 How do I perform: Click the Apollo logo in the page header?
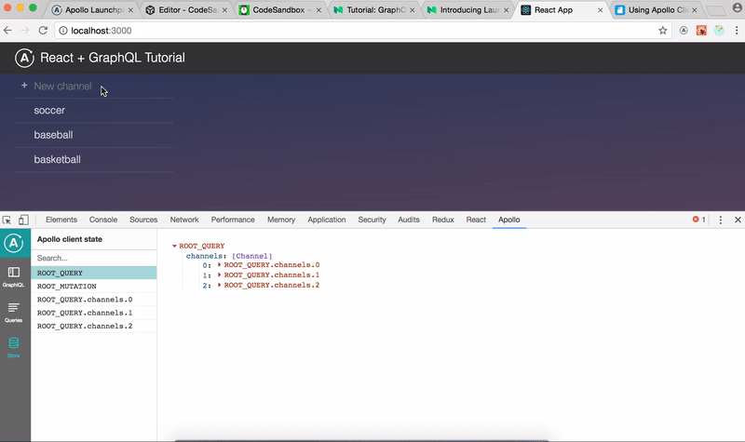(x=24, y=58)
